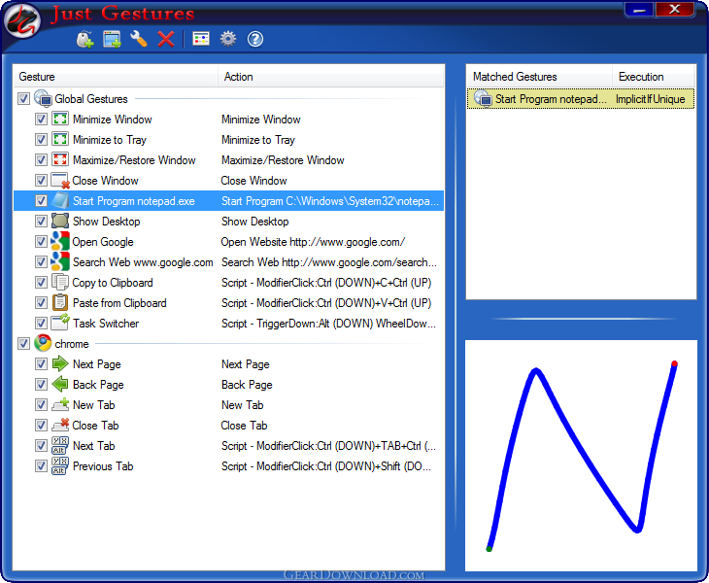Uncheck the Paste from Clipboard checkbox
This screenshot has width=709, height=583.
point(41,302)
